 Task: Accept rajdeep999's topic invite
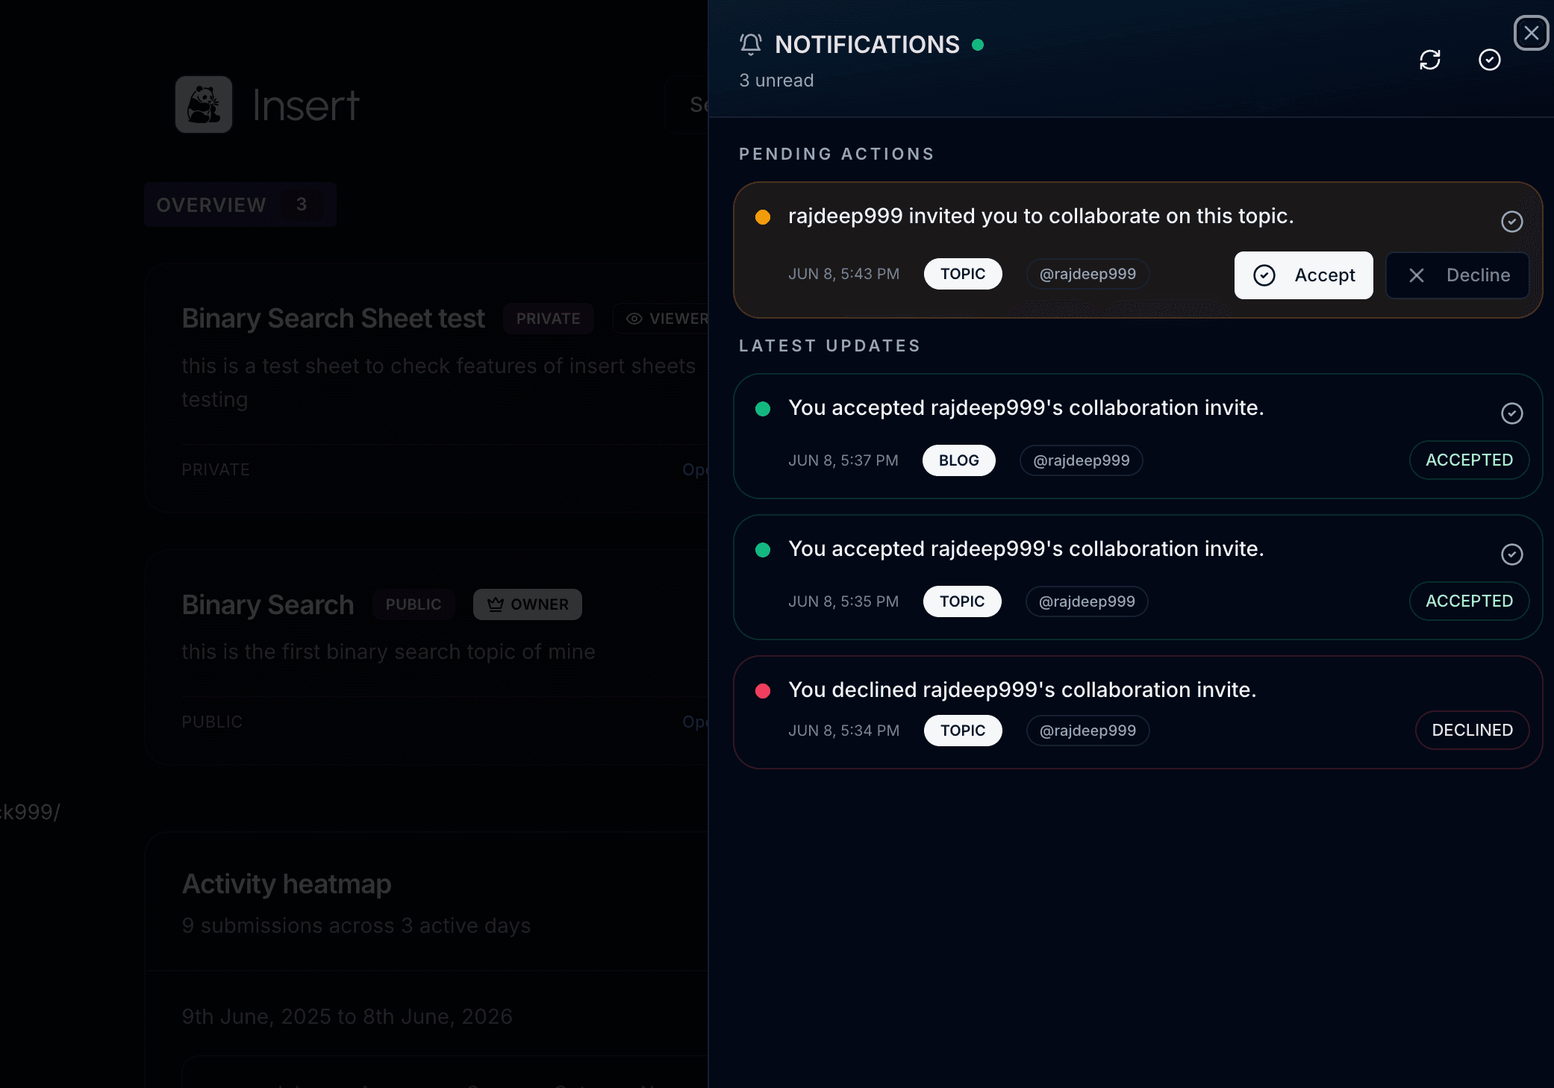[1303, 275]
